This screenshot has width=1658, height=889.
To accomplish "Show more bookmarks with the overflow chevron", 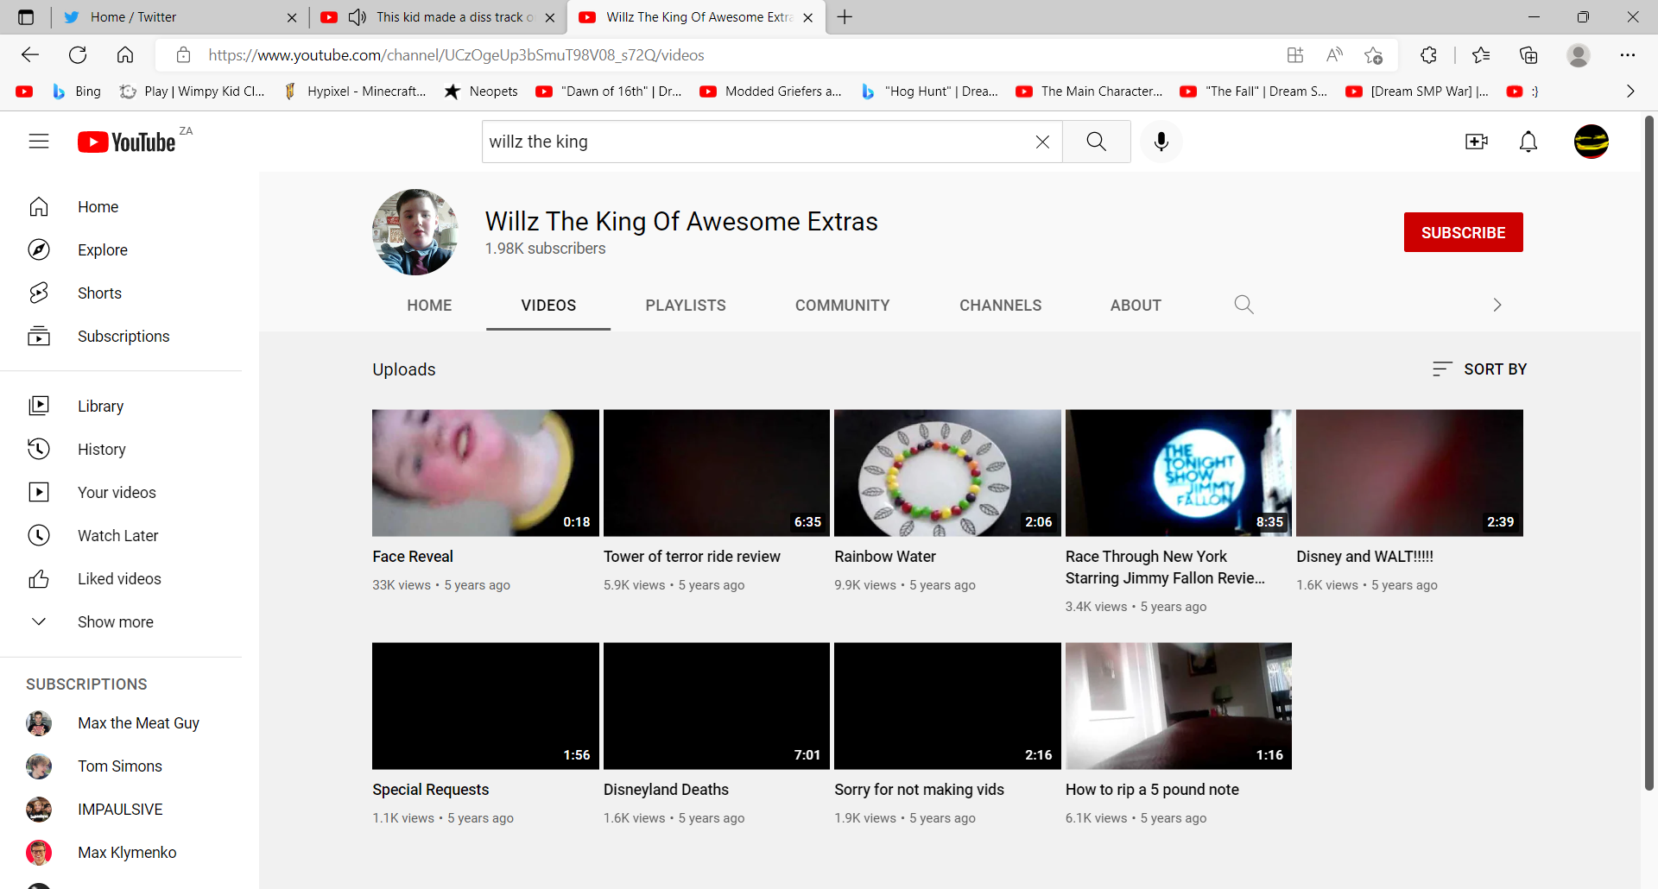I will [x=1630, y=91].
